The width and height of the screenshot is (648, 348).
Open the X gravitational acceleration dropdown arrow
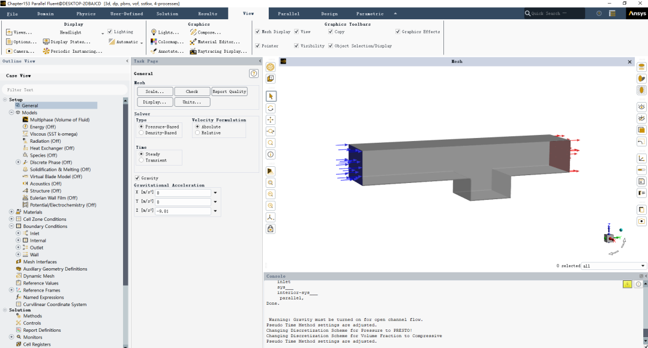(215, 193)
